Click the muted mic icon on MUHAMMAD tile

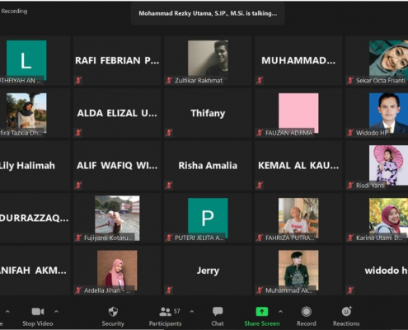pyautogui.click(x=260, y=80)
